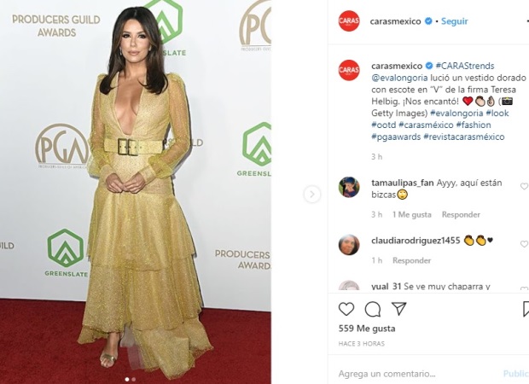
Task: Reply to tamaulipas_fan with Responder
Action: click(x=461, y=214)
